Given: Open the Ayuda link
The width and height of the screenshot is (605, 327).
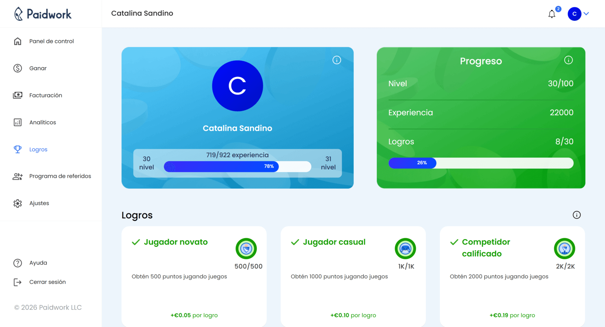Looking at the screenshot, I should 38,263.
